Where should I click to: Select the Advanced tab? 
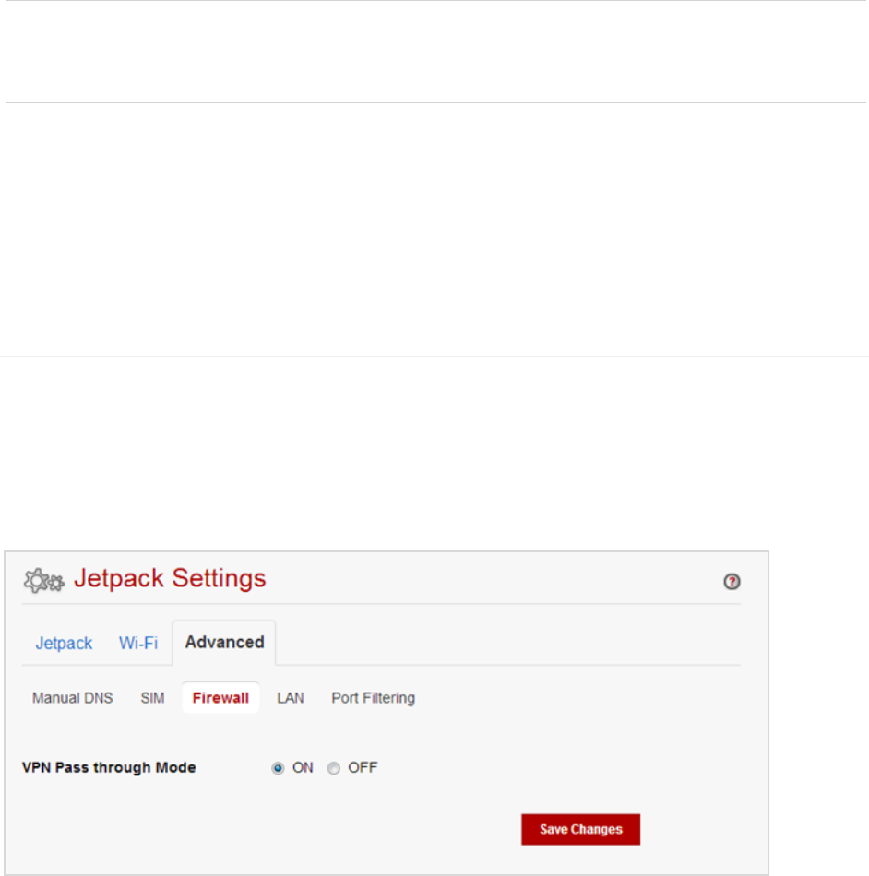pyautogui.click(x=224, y=643)
